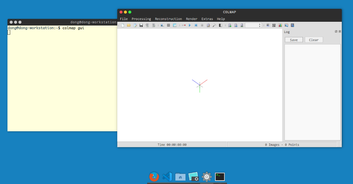The width and height of the screenshot is (353, 184).
Task: Click the import model icon
Action: tap(147, 25)
